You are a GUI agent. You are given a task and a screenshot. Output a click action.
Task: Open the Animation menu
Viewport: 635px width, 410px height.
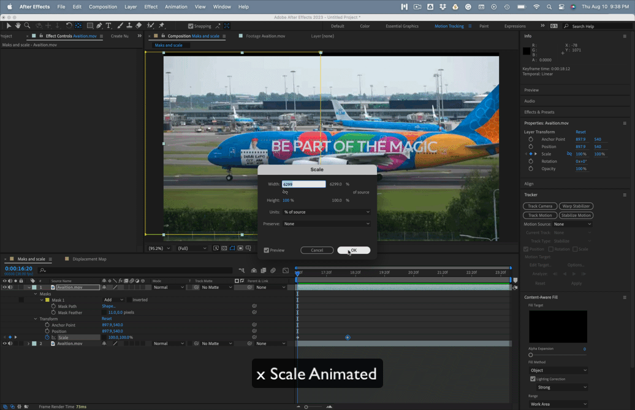click(x=176, y=7)
